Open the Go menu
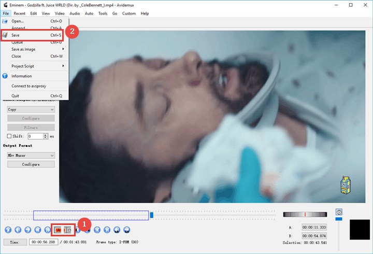Image resolution: width=373 pixels, height=254 pixels. (114, 13)
